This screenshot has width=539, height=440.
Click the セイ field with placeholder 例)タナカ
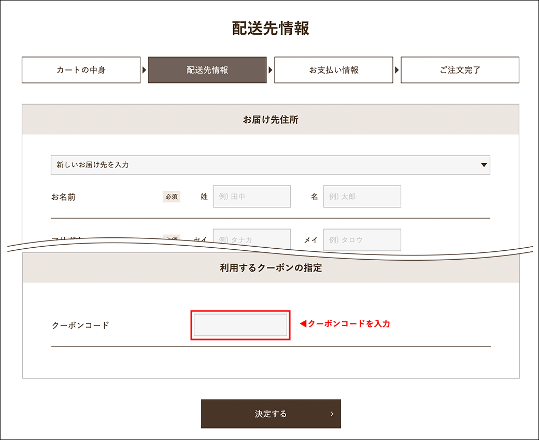point(251,239)
